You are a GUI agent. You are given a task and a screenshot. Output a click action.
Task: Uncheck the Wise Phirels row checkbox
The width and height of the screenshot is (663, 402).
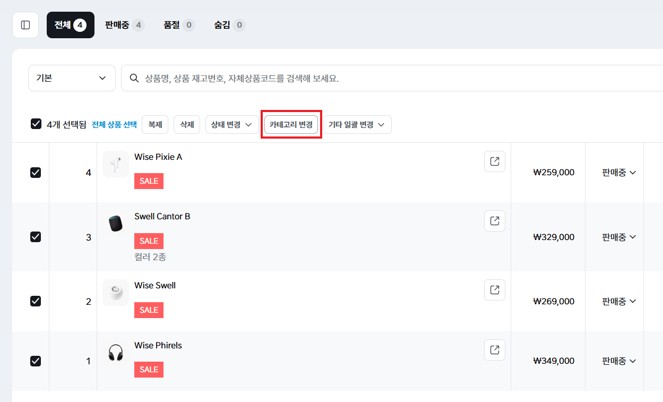click(x=36, y=361)
